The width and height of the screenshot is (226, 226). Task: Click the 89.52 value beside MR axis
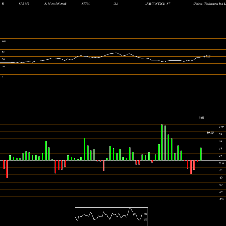point(210,133)
